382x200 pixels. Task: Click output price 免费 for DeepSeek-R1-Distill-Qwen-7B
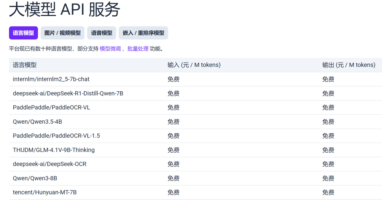(328, 93)
